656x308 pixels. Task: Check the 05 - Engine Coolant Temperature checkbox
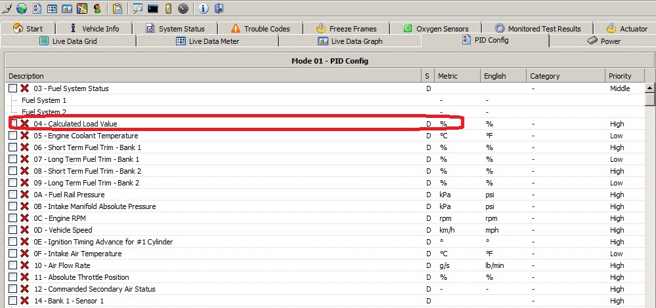coord(13,136)
